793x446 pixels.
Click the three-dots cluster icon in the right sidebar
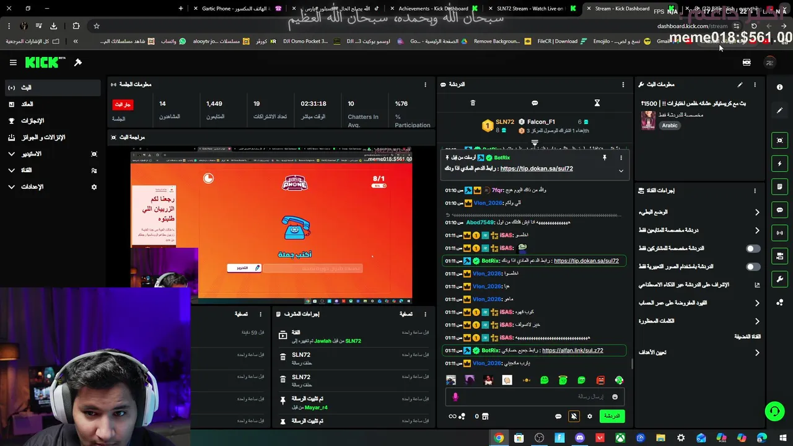(780, 302)
